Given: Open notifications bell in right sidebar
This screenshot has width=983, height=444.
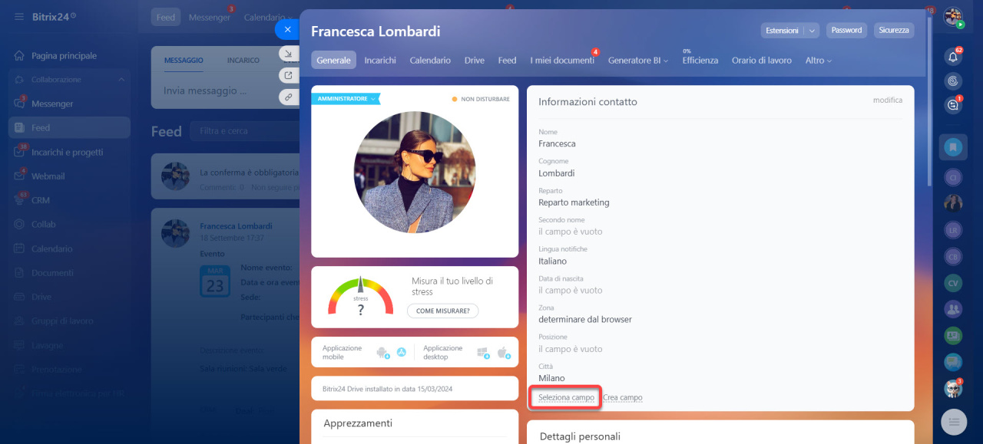Looking at the screenshot, I should pyautogui.click(x=953, y=57).
